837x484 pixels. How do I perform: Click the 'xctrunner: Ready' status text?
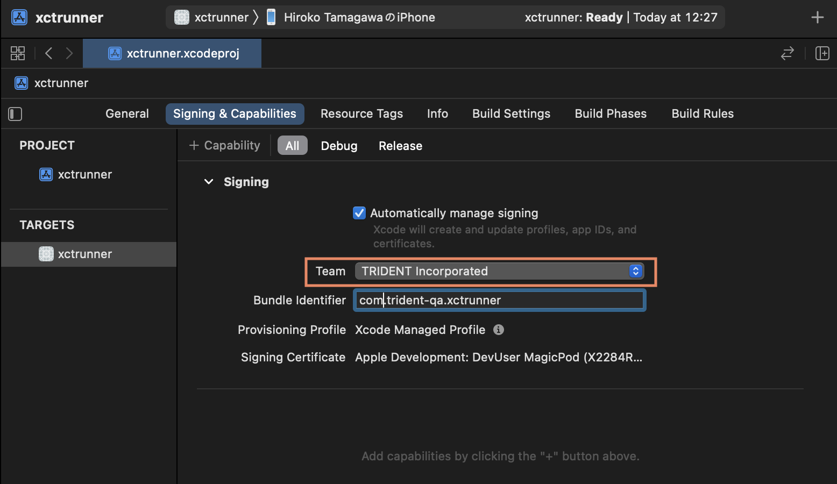tap(573, 17)
